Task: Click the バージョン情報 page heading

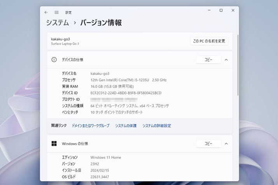Action: coord(101,22)
